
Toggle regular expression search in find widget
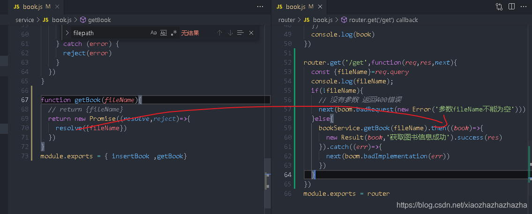point(174,33)
